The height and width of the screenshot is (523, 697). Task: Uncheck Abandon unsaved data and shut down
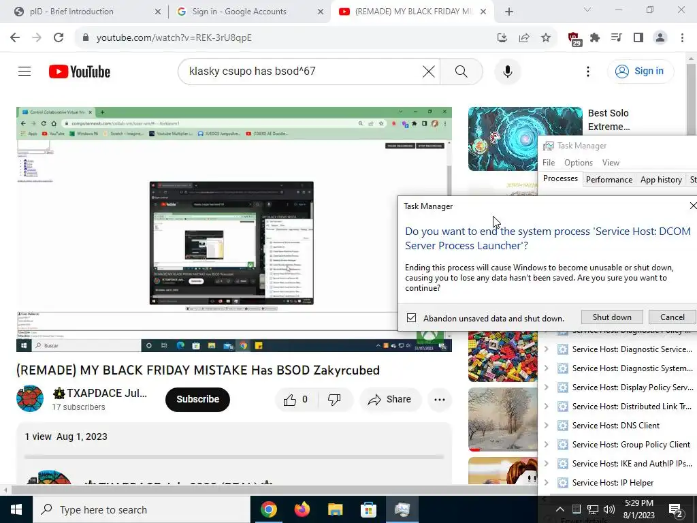[x=412, y=318]
